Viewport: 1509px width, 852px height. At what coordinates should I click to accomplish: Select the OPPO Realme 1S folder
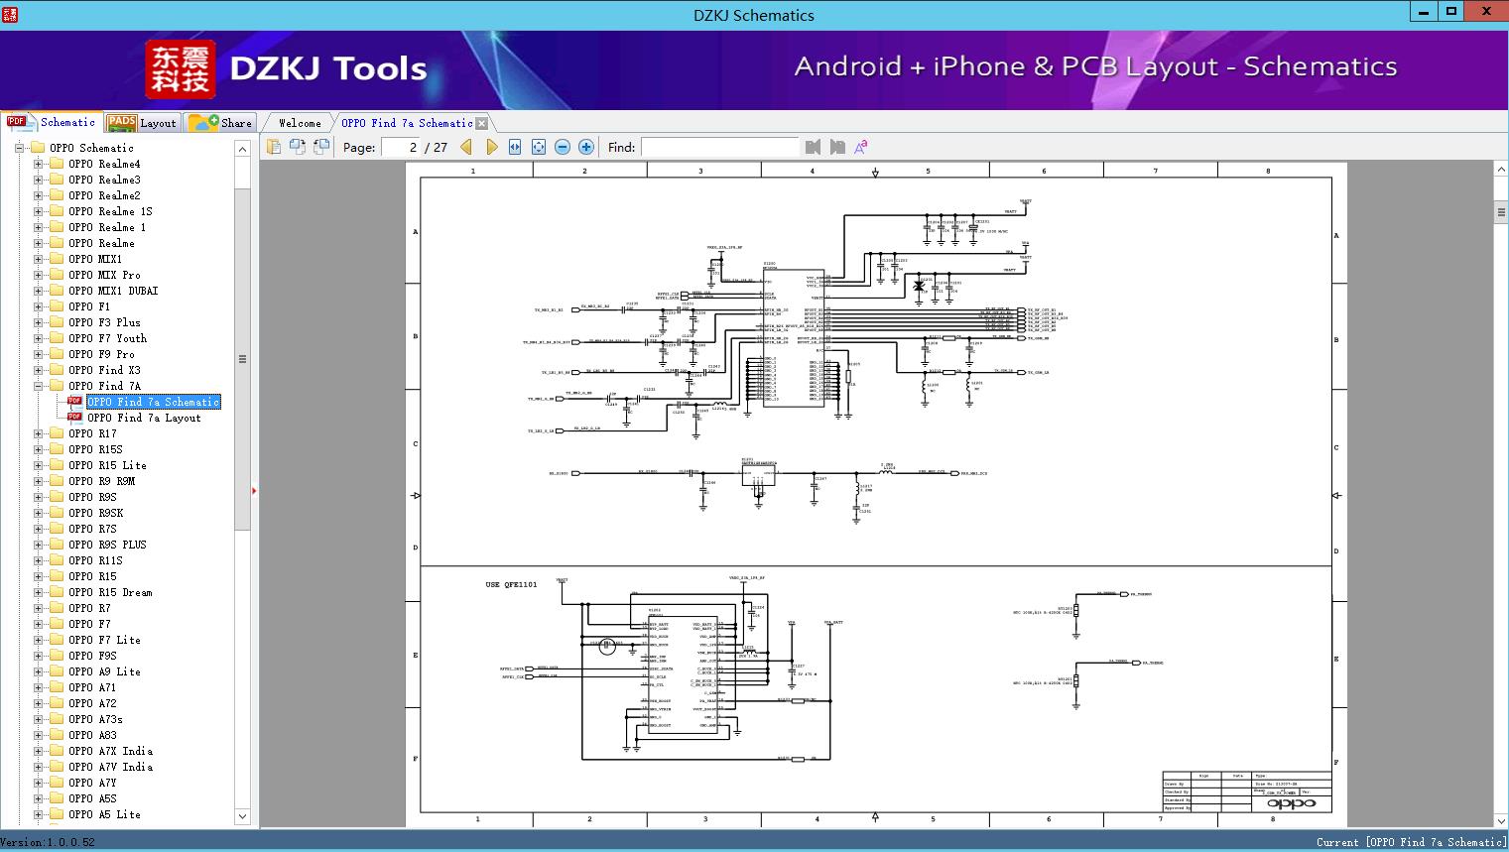tap(110, 211)
